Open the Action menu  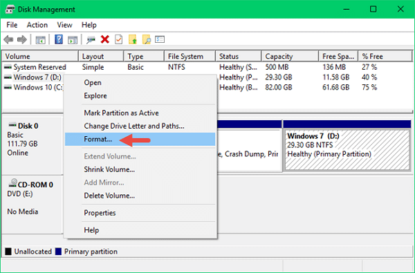(x=37, y=25)
